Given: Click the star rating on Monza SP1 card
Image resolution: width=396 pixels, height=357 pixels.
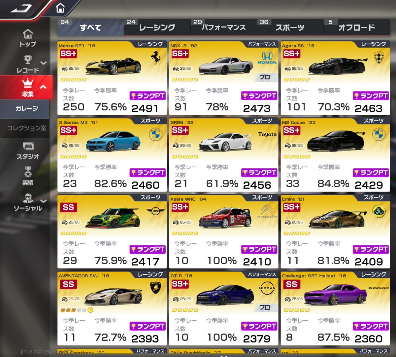Looking at the screenshot, I should (x=74, y=80).
